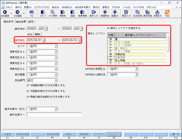Open the PARTNER+公開状況 dropdown
This screenshot has width=182, height=140.
point(136,75)
